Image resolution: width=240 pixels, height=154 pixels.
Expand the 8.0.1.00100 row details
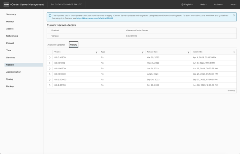click(x=50, y=63)
